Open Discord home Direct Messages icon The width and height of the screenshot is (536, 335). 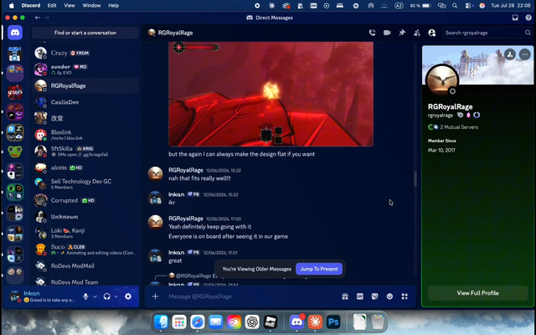[x=15, y=33]
